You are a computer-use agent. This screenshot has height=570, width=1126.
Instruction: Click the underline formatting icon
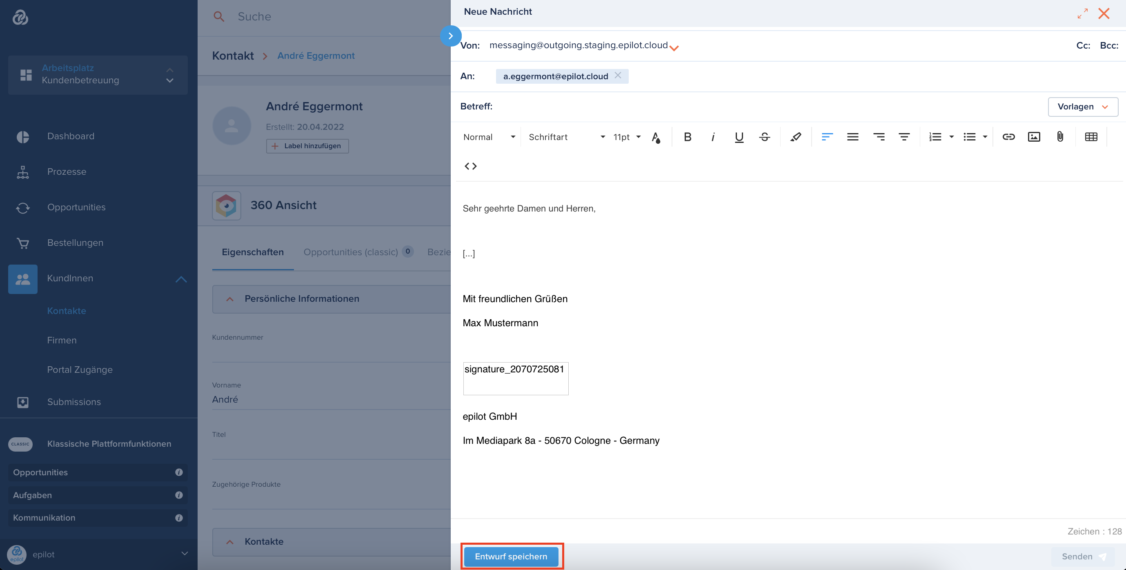(739, 137)
